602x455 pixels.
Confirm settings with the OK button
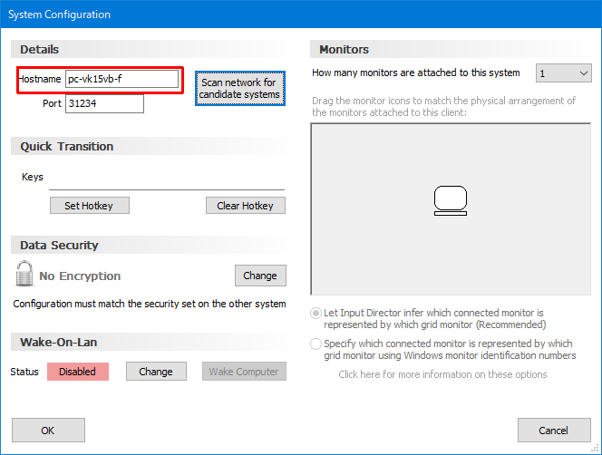48,431
